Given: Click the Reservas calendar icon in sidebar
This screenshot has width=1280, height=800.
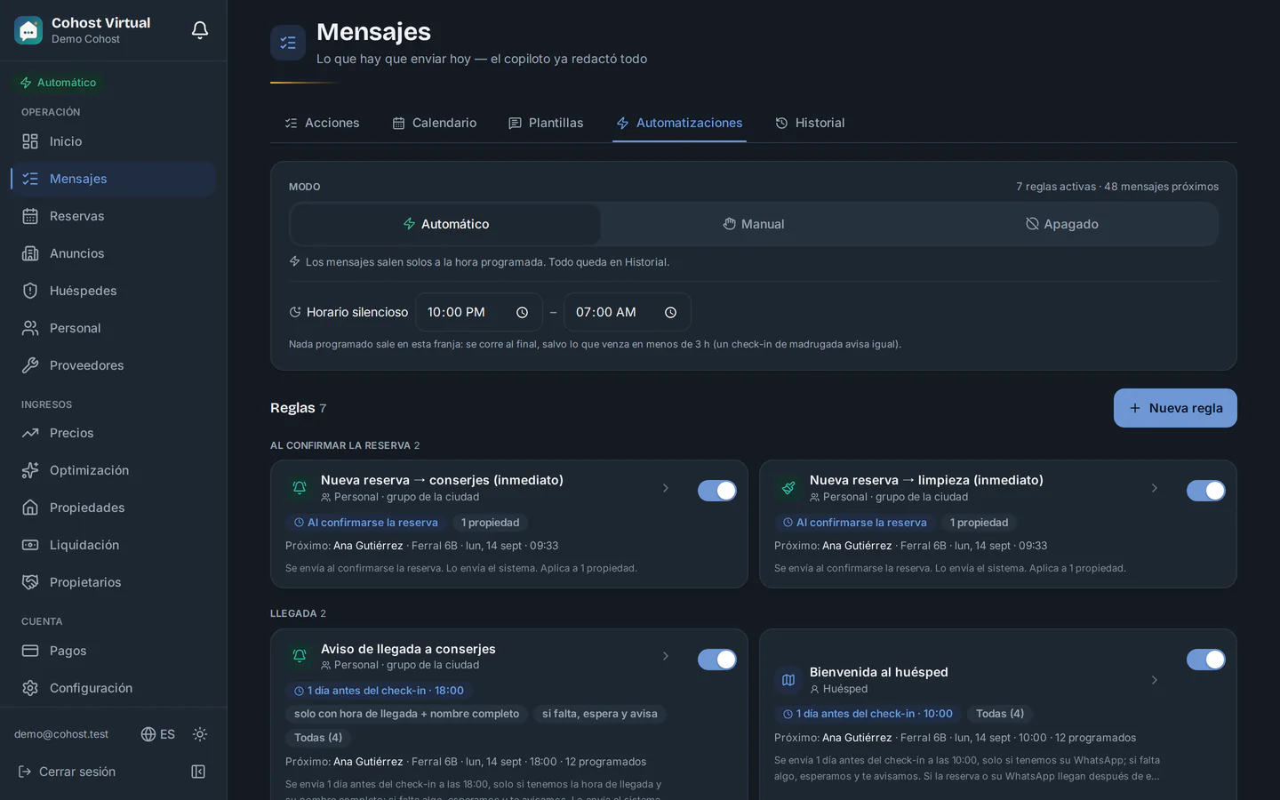Looking at the screenshot, I should tap(30, 216).
